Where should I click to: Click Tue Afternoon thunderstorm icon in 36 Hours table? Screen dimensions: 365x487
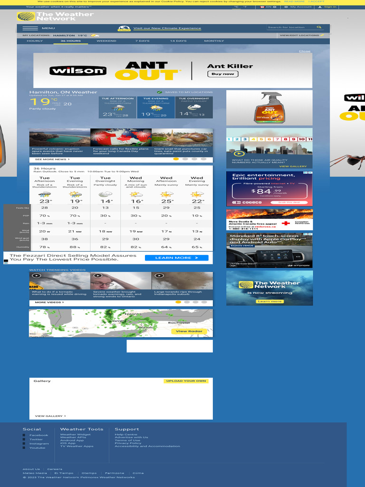(x=44, y=195)
